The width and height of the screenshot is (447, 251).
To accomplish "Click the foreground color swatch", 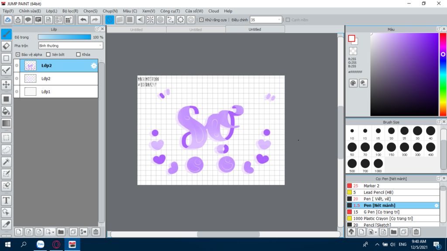I will [x=351, y=39].
